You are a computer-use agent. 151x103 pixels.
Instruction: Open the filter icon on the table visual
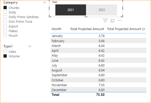tap(105, 21)
